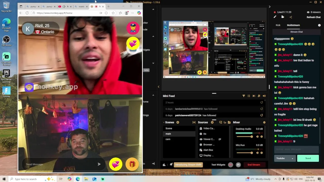324x182 pixels.
Task: Open the share stream icon
Action: coord(291,17)
